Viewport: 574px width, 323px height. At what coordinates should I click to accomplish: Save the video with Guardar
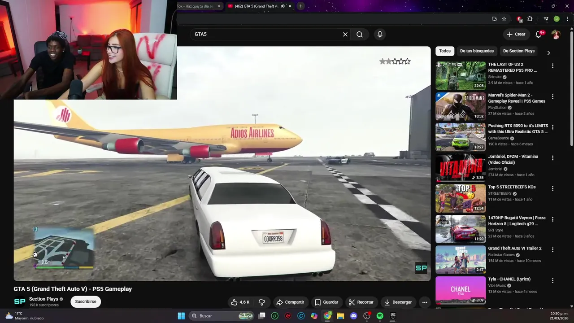coord(326,302)
